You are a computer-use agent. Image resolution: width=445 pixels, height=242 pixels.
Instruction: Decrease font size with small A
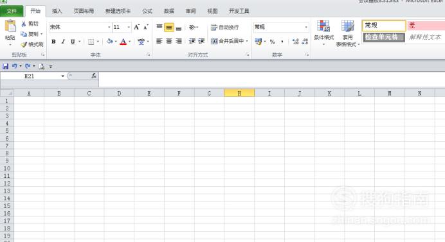coord(146,27)
